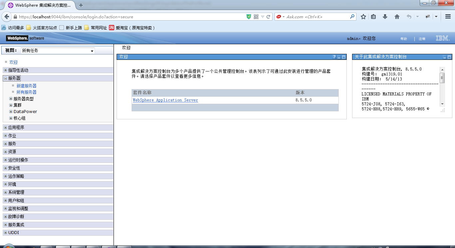
Task: Open 火狐官方站点 bookmark folder
Action: click(x=42, y=28)
